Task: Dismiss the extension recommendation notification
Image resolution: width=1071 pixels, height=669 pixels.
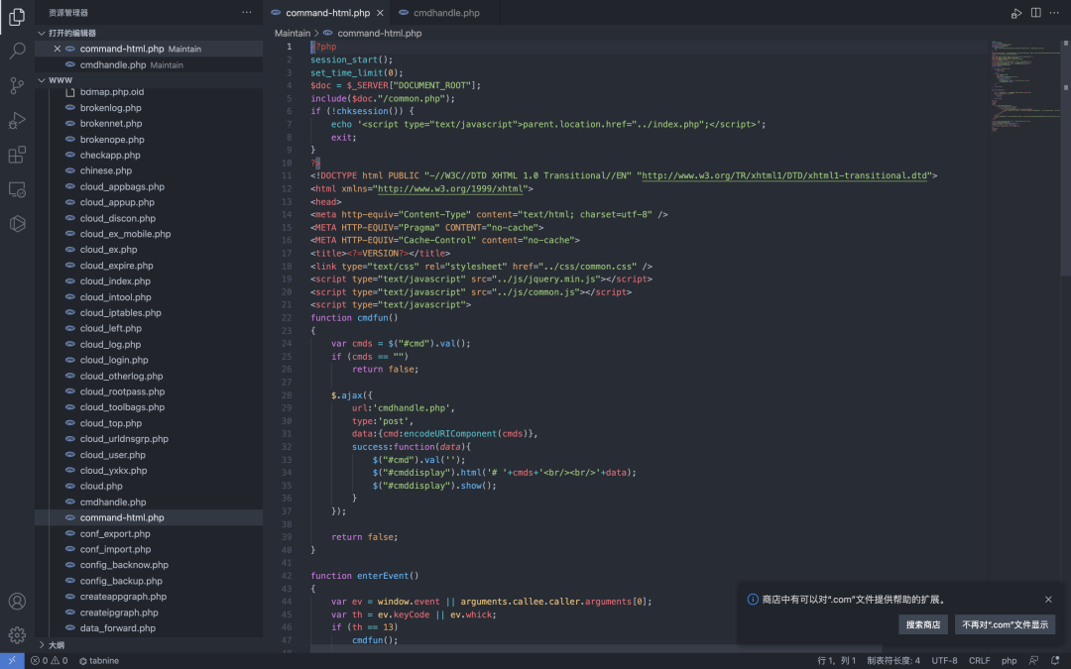Action: tap(1048, 600)
